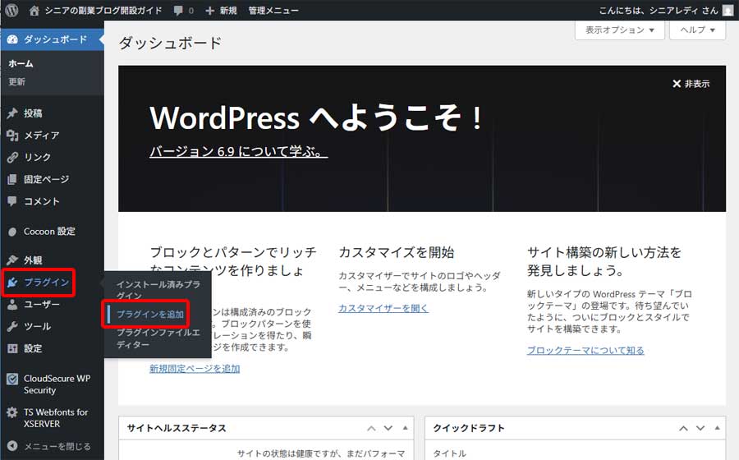
Task: Click the wrench icon beside ツール
Action: pyautogui.click(x=12, y=327)
